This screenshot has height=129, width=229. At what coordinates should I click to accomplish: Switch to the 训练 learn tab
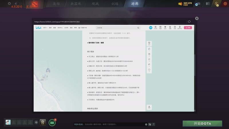[x=115, y=4]
